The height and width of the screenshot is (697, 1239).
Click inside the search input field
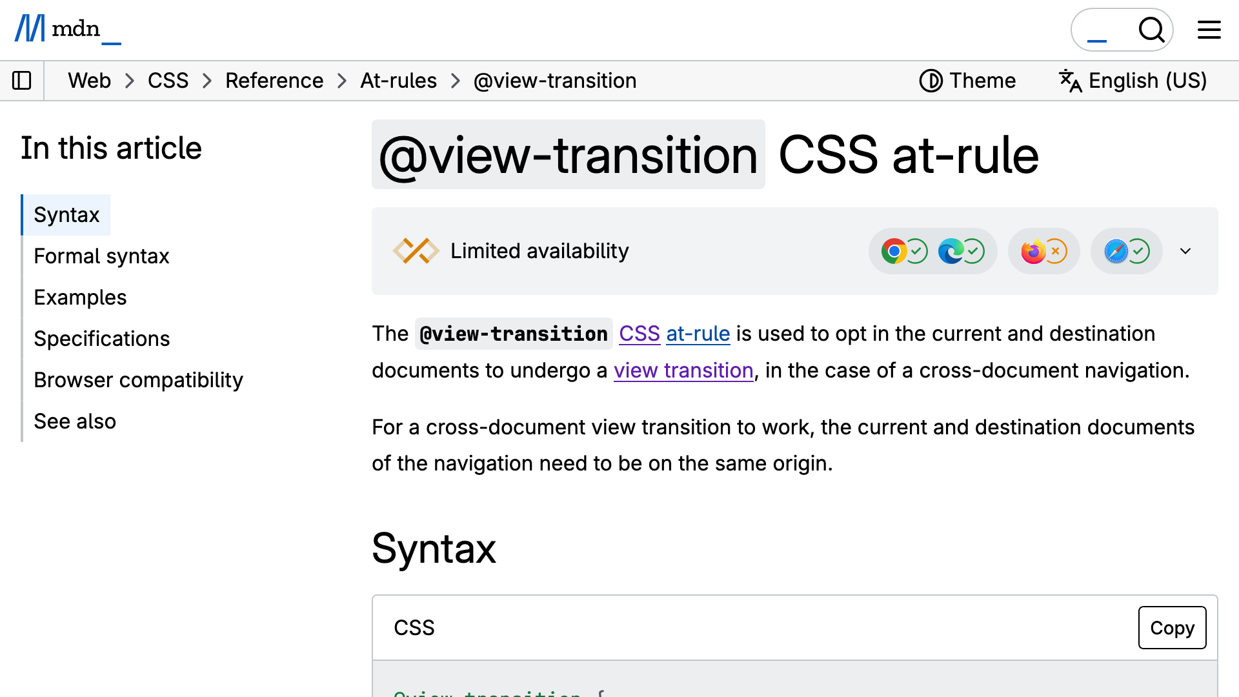tap(1103, 30)
